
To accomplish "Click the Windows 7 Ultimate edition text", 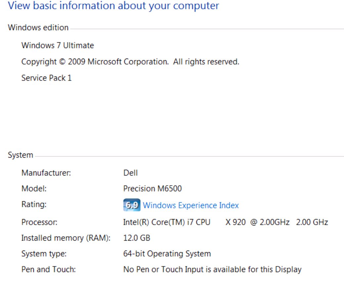I will [58, 45].
